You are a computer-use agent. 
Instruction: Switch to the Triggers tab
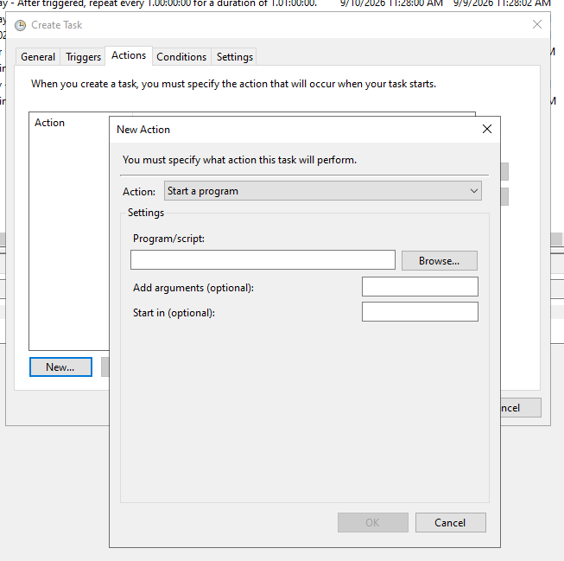[x=83, y=57]
